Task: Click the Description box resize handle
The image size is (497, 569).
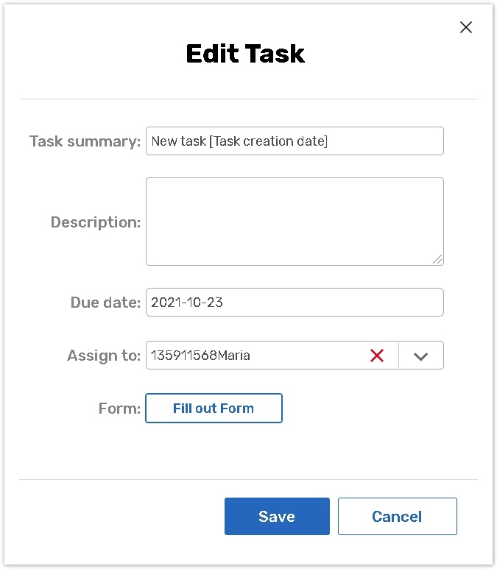Action: [438, 259]
